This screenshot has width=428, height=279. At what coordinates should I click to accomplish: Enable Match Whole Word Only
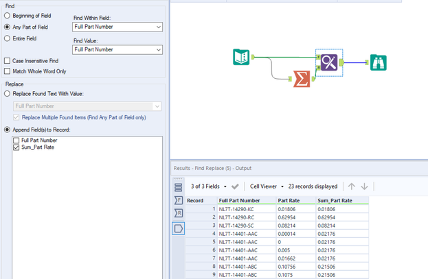tap(8, 71)
